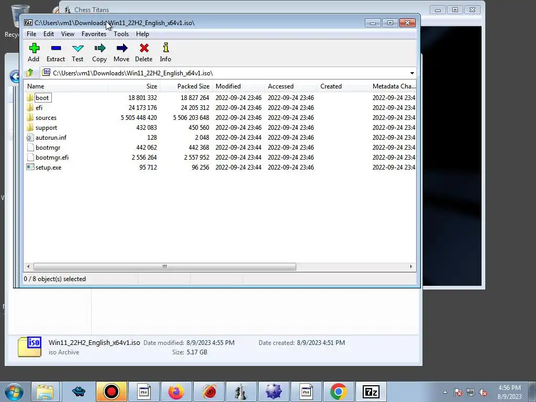The height and width of the screenshot is (402, 536).
Task: Sort by Accessed column header
Action: (291, 86)
